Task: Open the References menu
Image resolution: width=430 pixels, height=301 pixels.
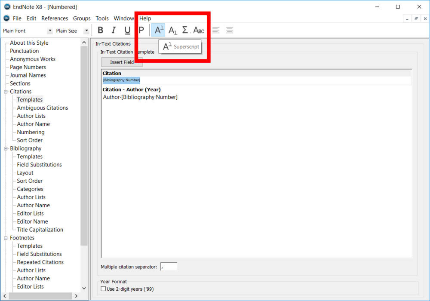Action: [55, 18]
